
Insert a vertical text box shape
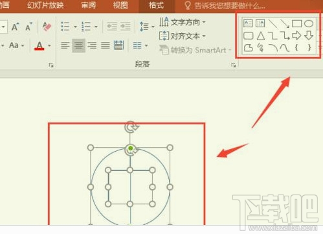260,23
